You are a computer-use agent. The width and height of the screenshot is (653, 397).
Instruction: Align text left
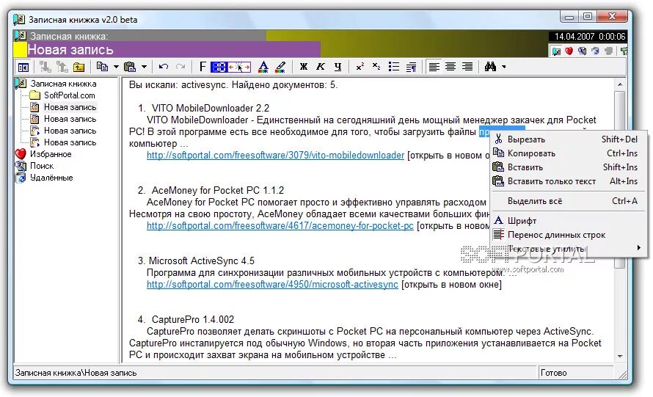pos(434,67)
